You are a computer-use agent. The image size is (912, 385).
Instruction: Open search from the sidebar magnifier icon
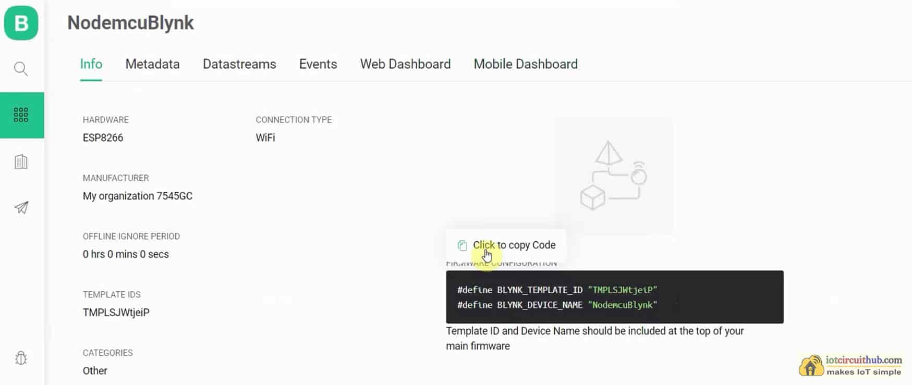tap(21, 69)
